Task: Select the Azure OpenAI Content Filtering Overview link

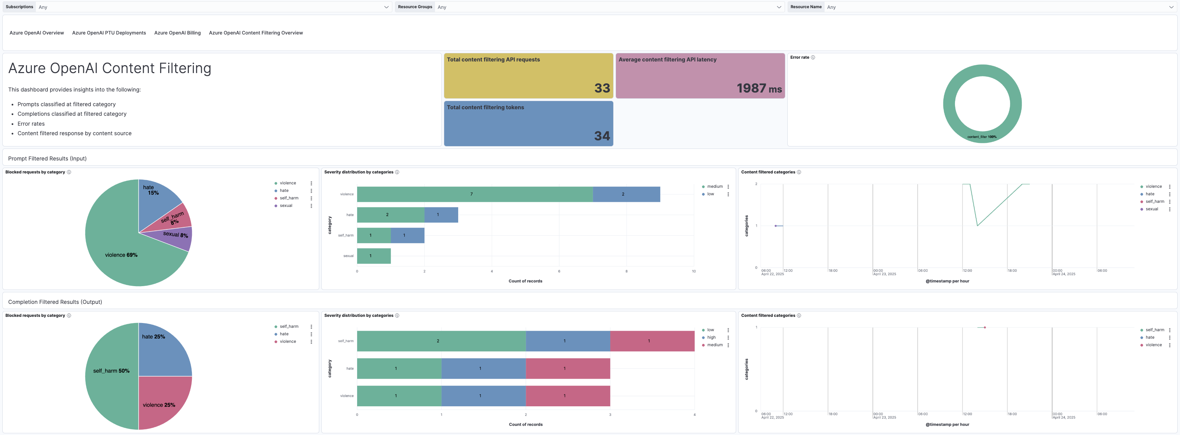Action: pos(256,32)
